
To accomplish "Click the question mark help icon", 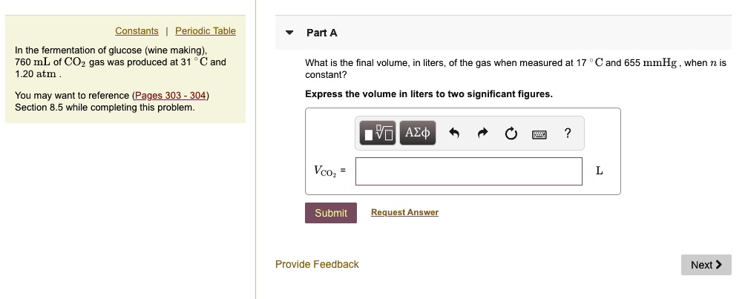I will coord(568,134).
